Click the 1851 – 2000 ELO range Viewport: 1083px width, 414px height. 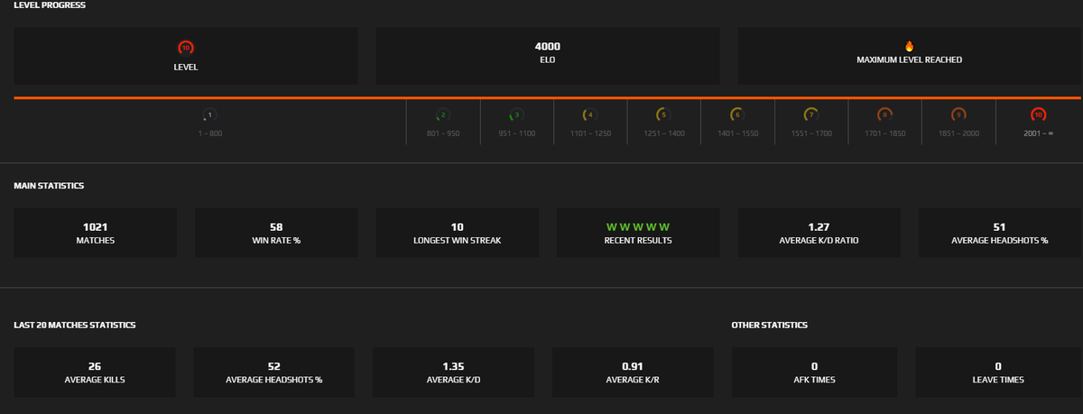[x=958, y=133]
